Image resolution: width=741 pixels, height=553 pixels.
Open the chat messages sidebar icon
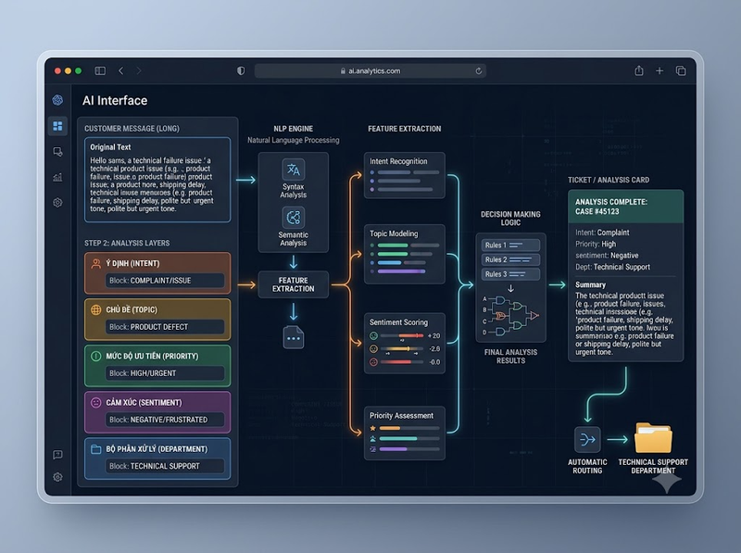pos(57,152)
